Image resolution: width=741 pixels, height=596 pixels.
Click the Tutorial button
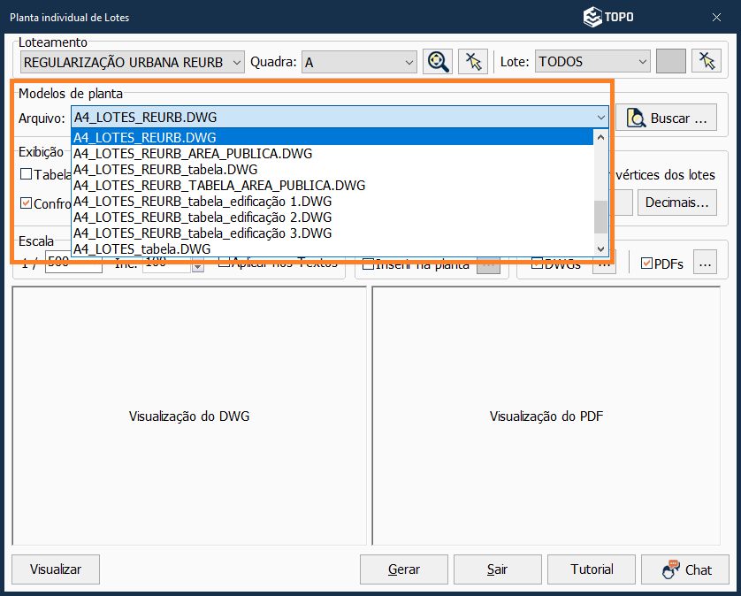(592, 569)
